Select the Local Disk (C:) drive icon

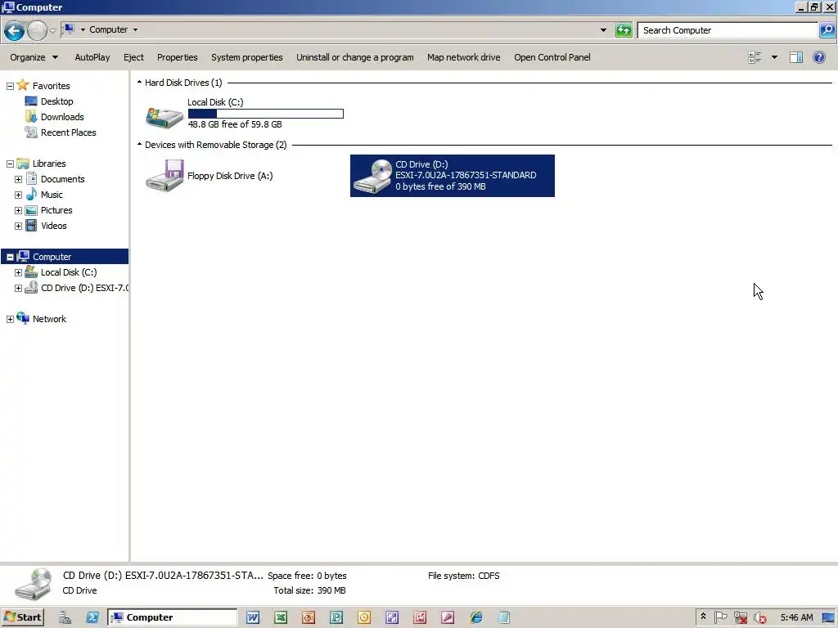164,117
